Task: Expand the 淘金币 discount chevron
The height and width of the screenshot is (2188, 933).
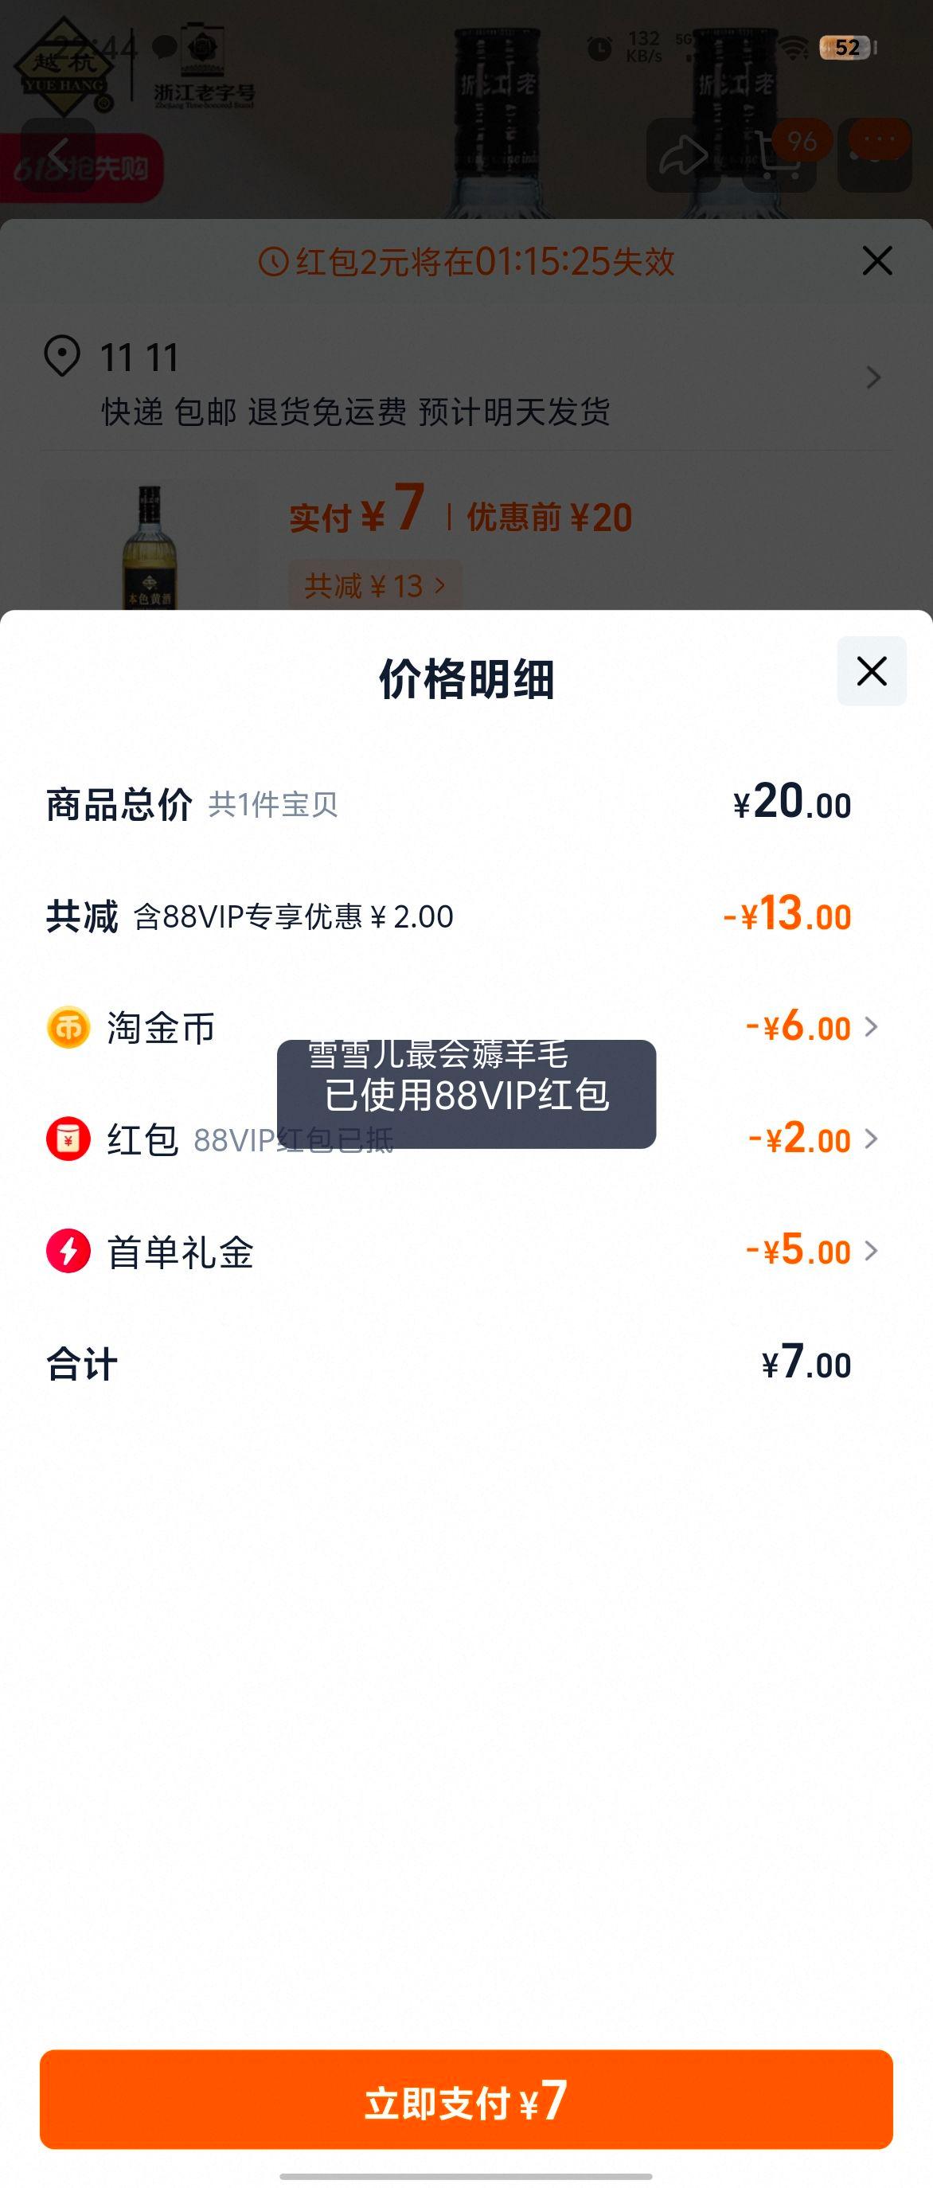Action: [x=870, y=1027]
